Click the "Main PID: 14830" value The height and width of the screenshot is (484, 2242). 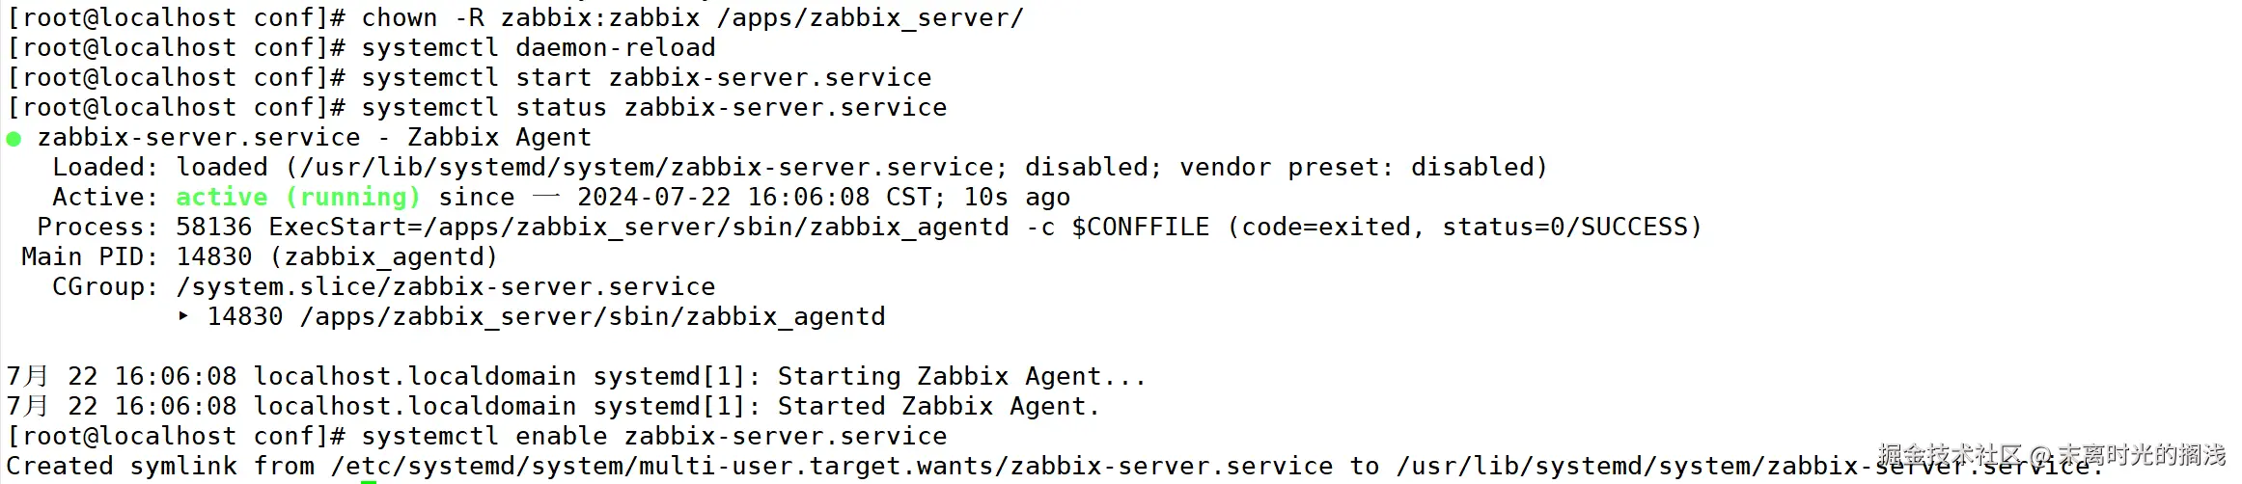(213, 257)
